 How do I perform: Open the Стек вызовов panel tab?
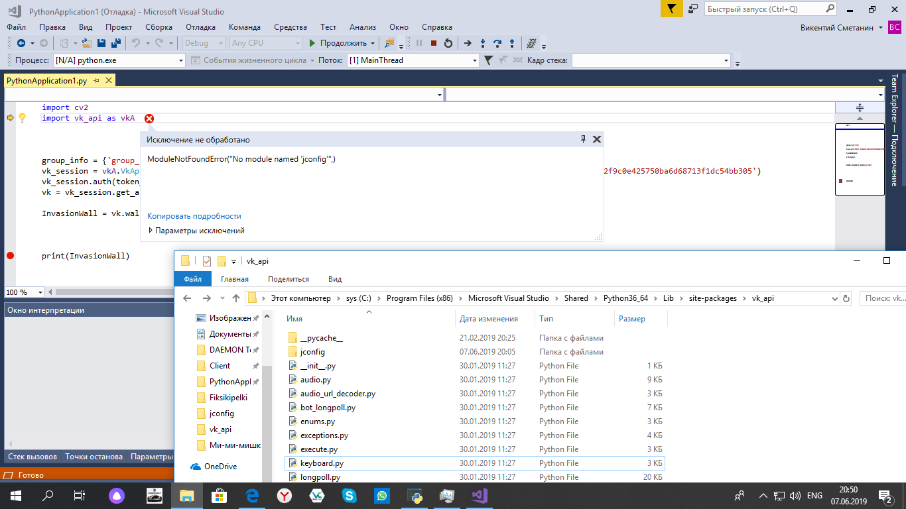[32, 457]
